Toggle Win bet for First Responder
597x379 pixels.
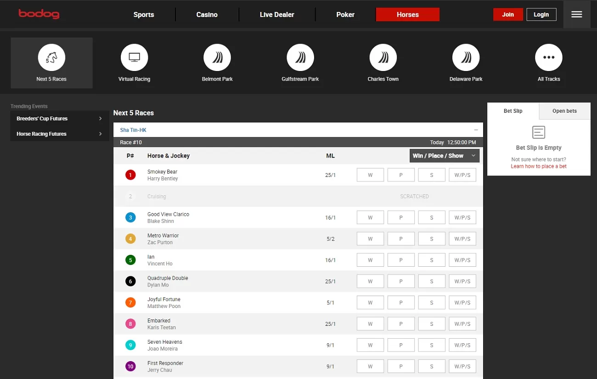point(370,367)
